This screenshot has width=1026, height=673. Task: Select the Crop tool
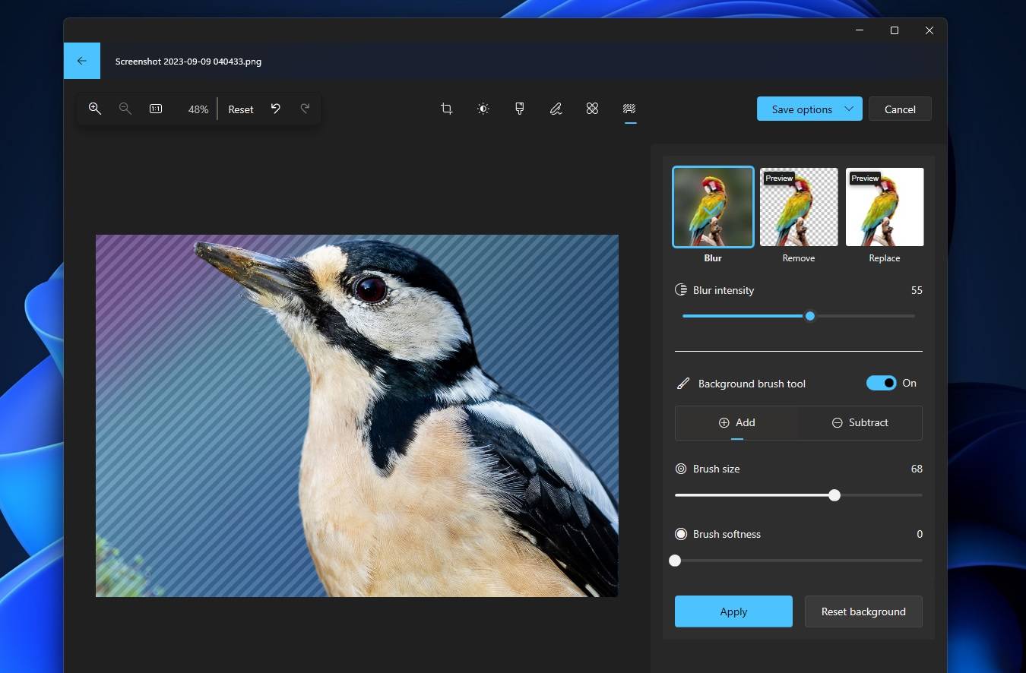[x=446, y=109]
